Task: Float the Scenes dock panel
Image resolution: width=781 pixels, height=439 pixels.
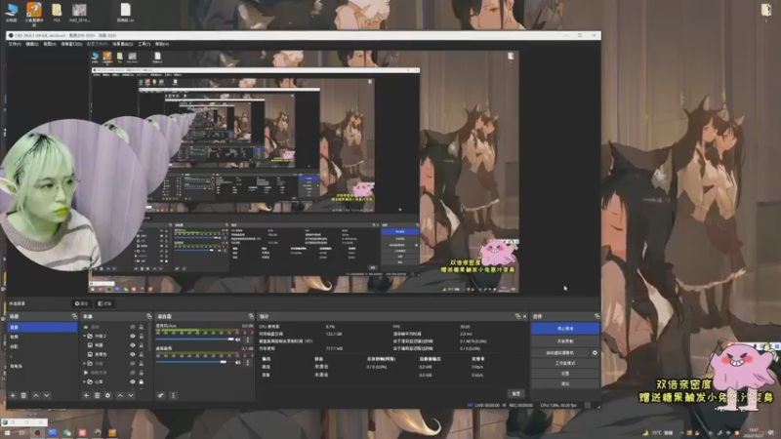Action: point(74,316)
